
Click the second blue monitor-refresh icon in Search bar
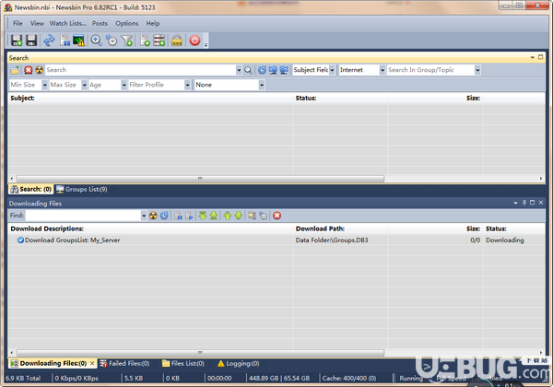coord(273,70)
